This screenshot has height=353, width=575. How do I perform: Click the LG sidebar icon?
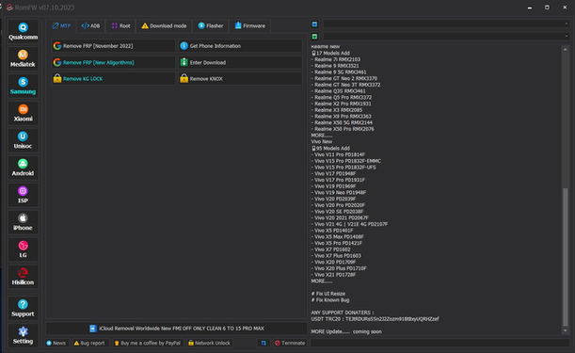(23, 249)
